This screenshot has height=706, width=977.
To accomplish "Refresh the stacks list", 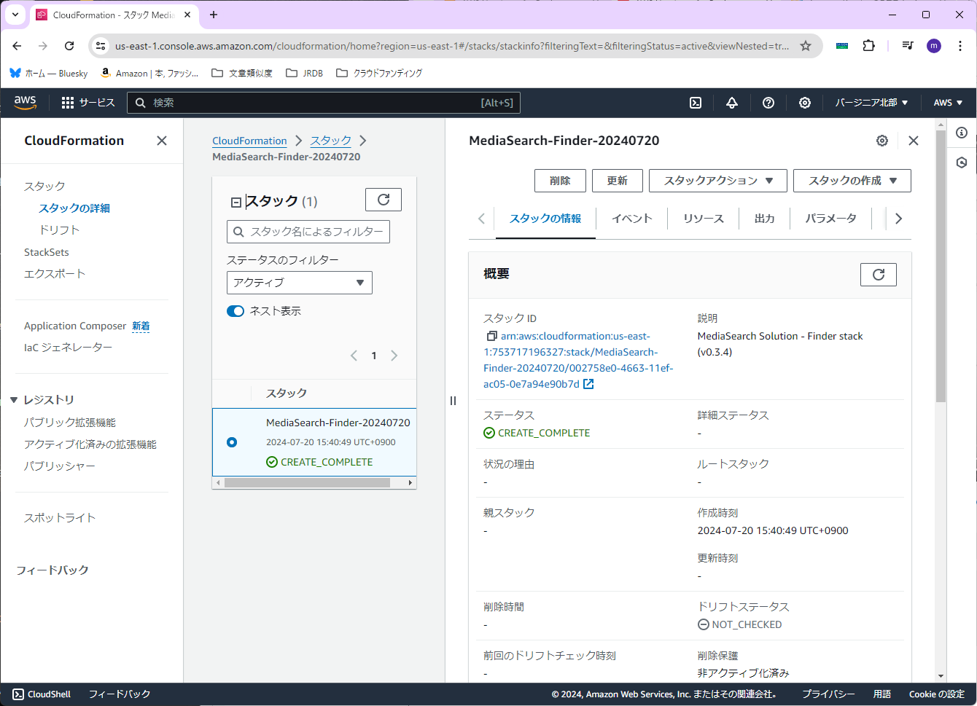I will (384, 200).
